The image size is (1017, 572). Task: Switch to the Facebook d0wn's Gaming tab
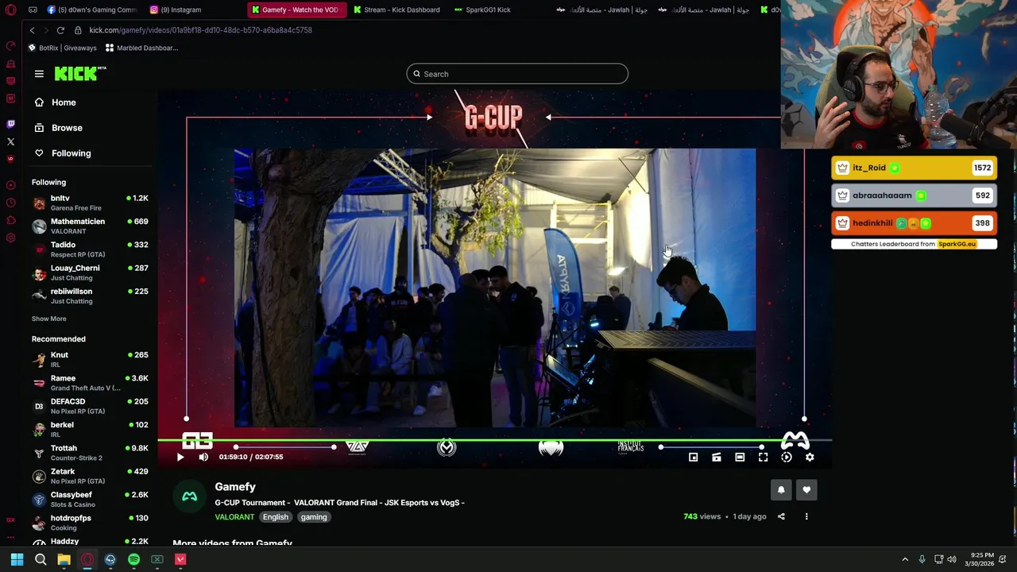92,10
